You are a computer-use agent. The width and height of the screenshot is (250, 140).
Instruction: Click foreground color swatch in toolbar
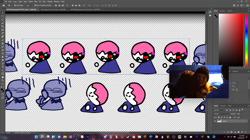pyautogui.click(x=2, y=90)
